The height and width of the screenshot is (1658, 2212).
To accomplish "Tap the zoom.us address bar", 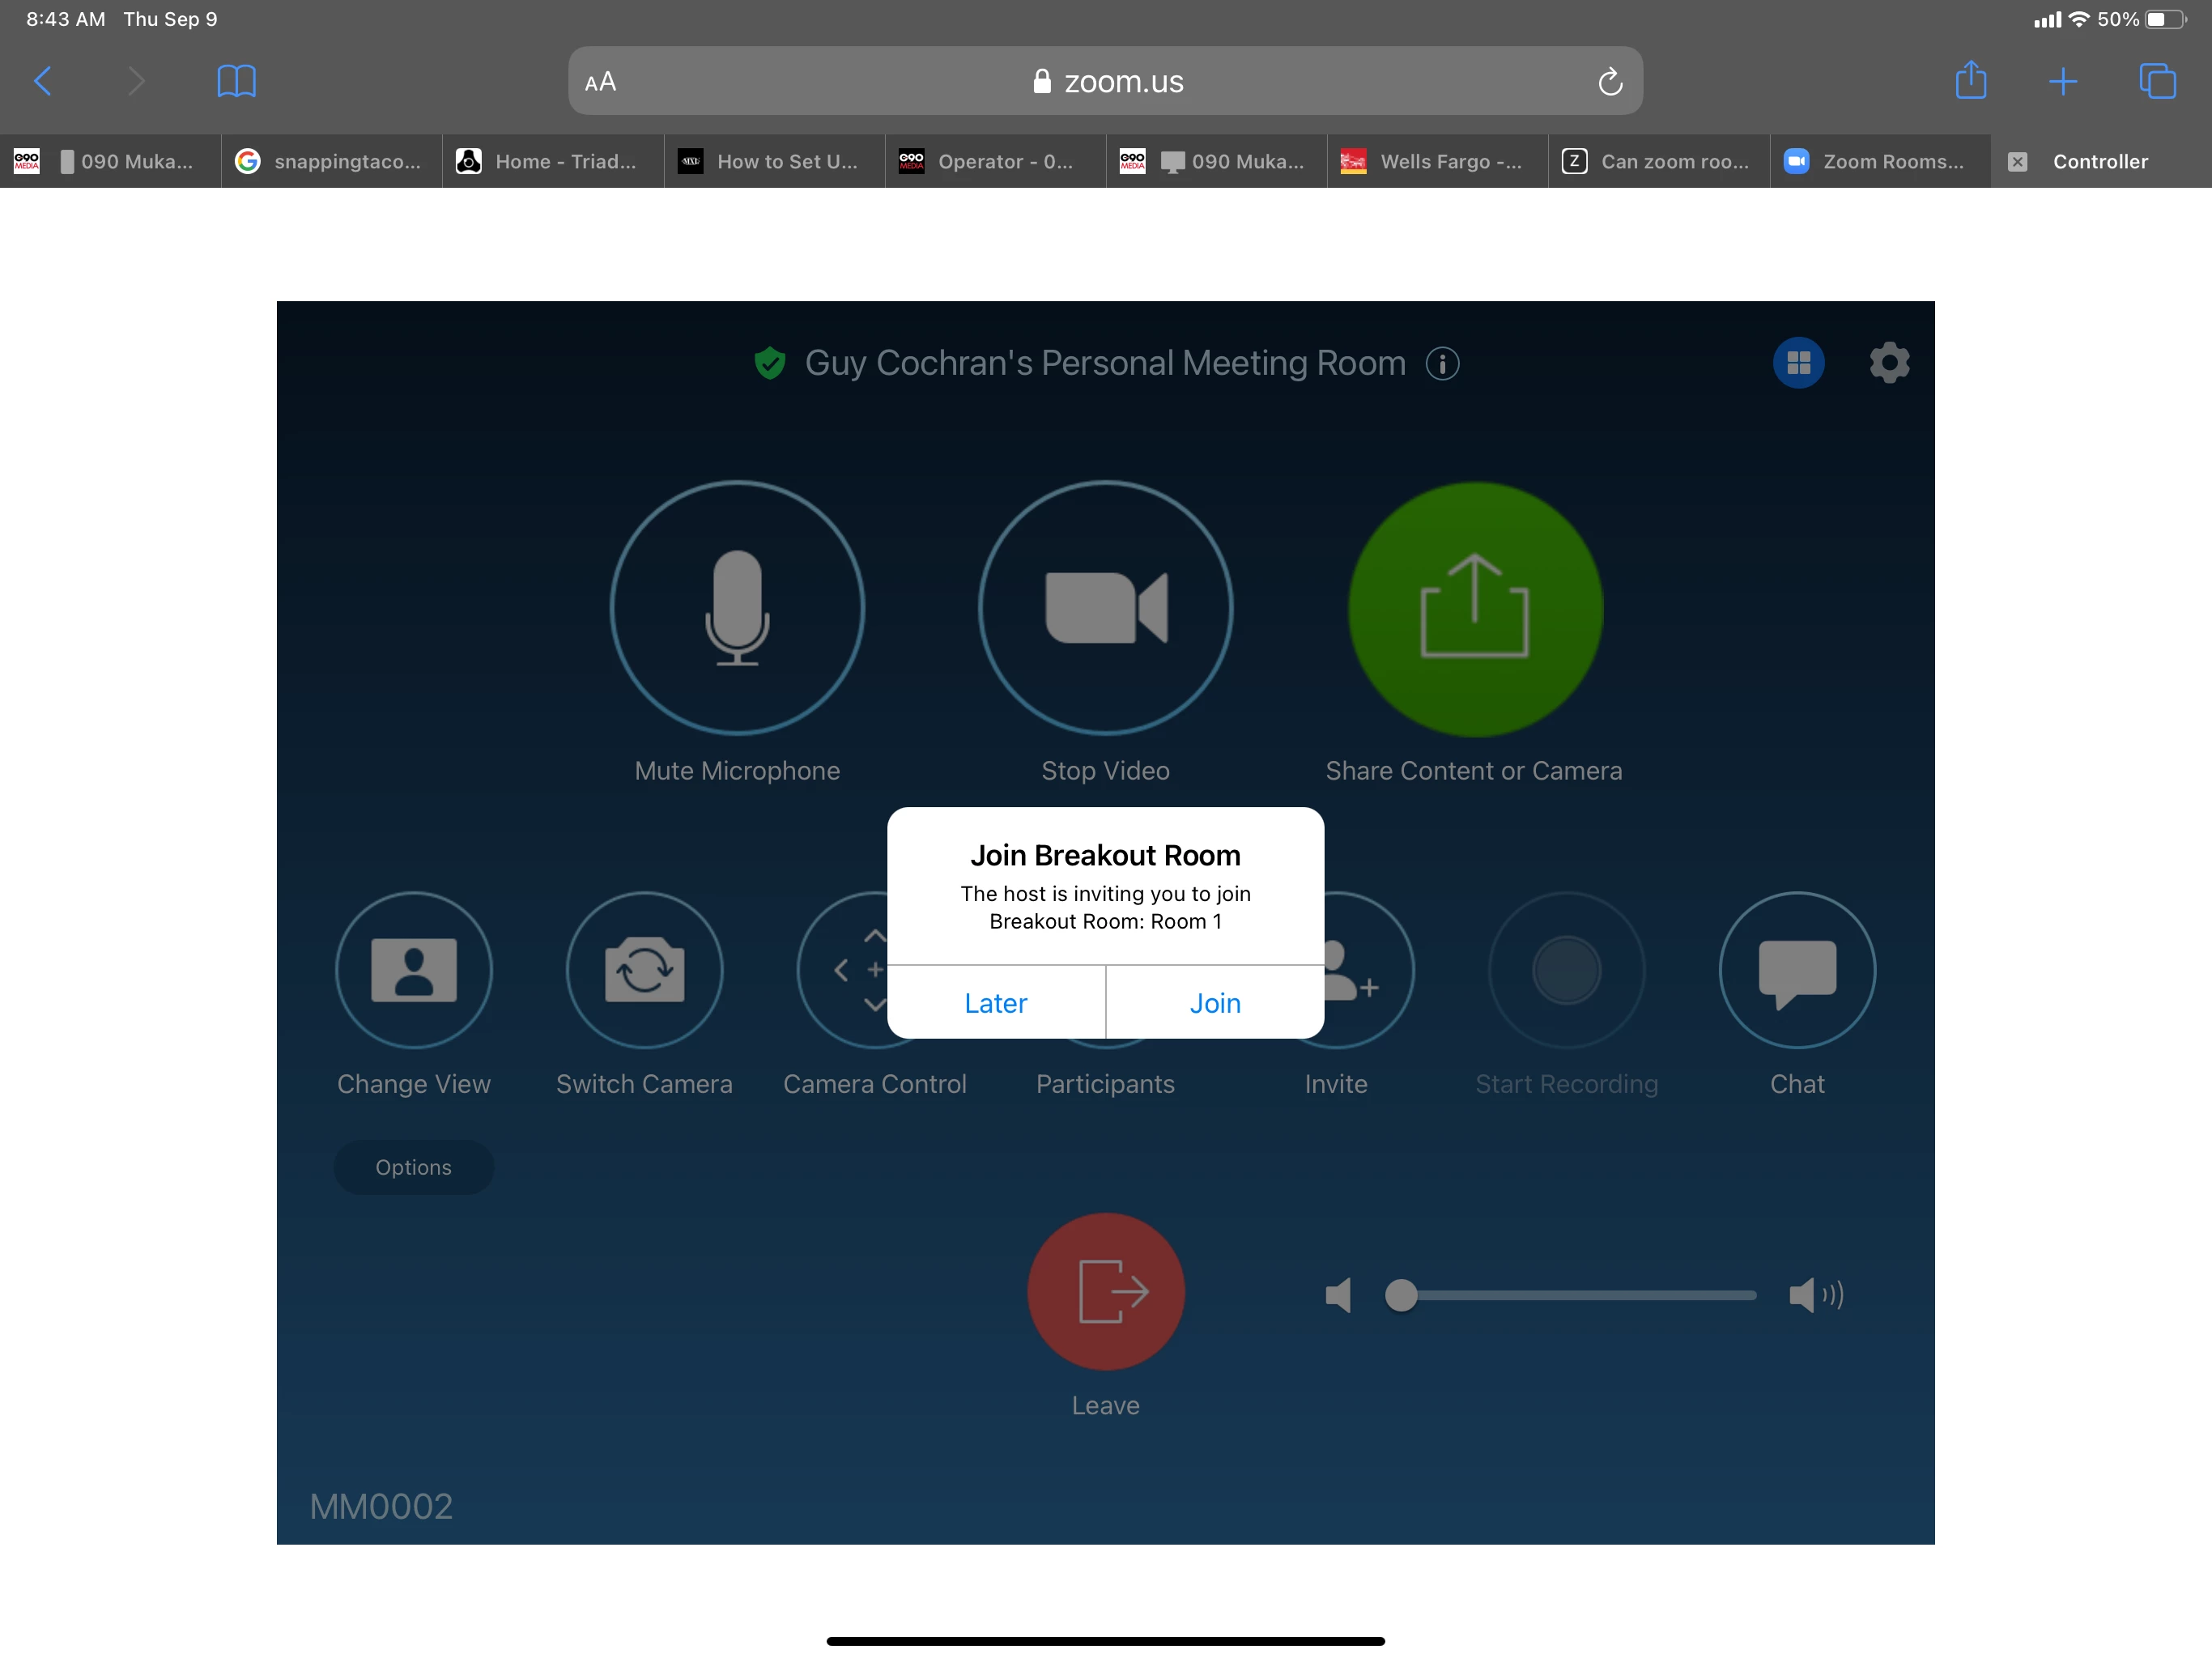I will click(x=1105, y=82).
